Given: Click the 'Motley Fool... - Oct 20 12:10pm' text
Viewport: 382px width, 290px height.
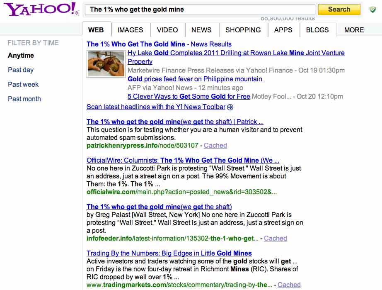Looking at the screenshot, I should (x=297, y=96).
